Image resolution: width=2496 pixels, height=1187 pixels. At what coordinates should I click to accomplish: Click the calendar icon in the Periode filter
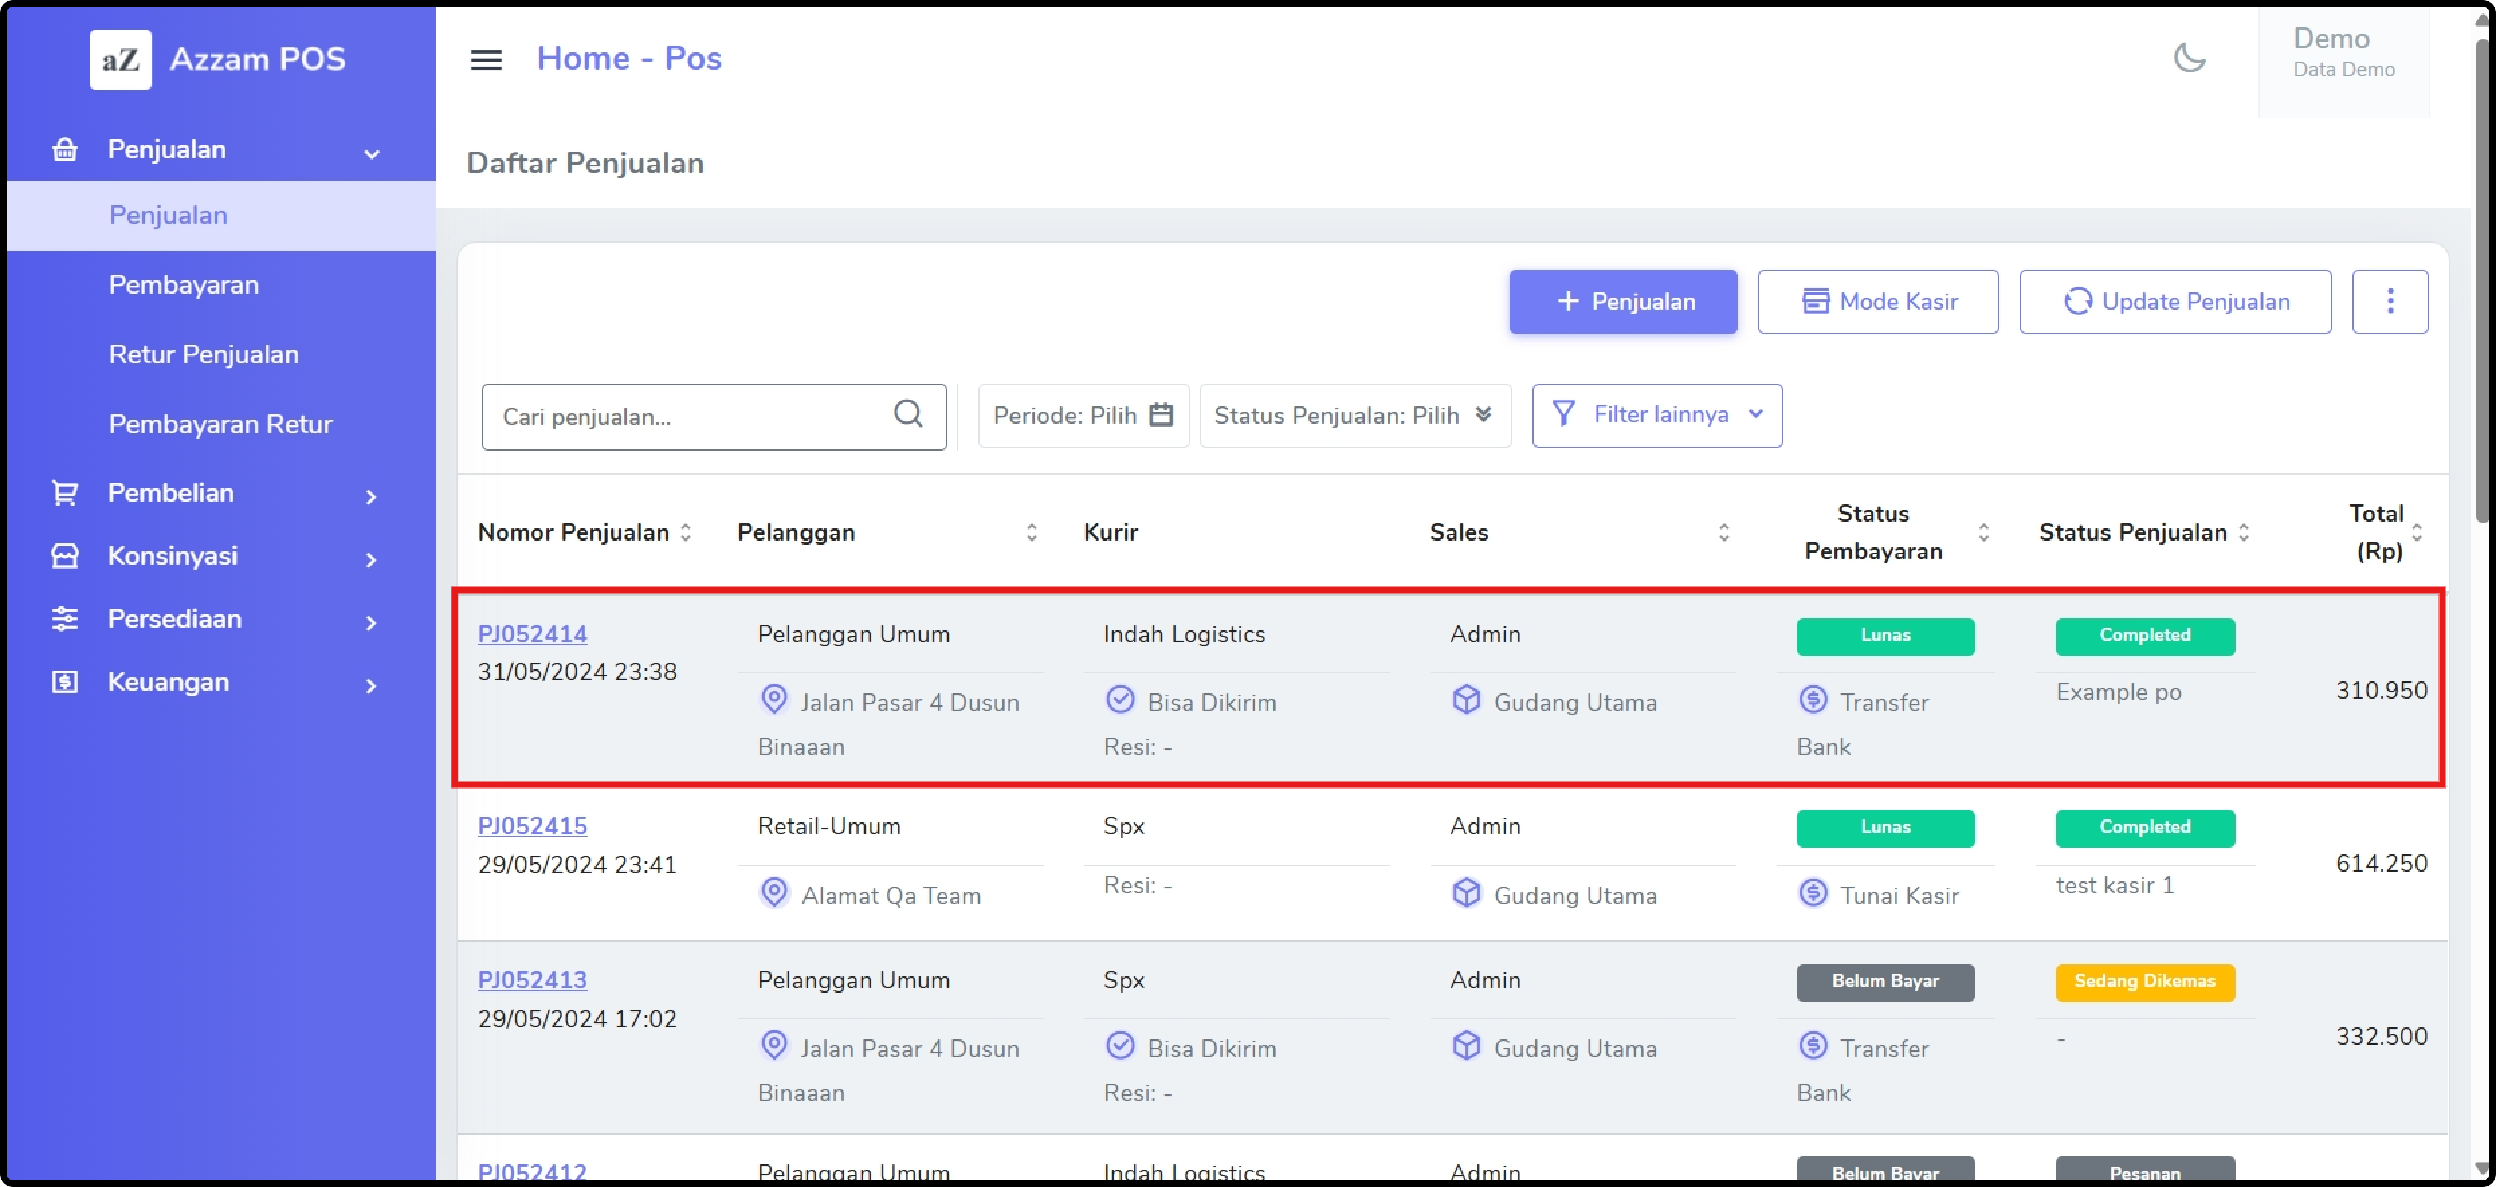click(x=1160, y=414)
